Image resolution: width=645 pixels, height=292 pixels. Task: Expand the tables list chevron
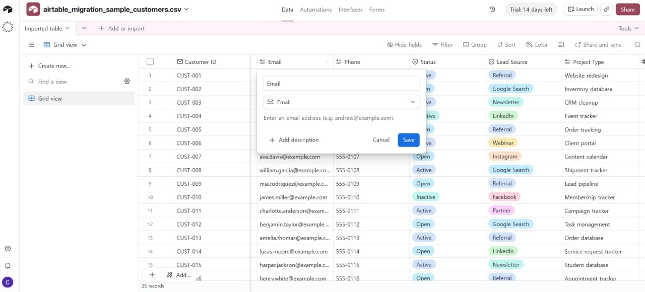84,29
